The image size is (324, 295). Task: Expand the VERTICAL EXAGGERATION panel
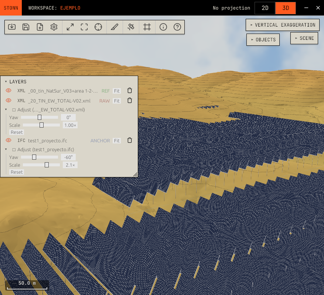coord(283,25)
